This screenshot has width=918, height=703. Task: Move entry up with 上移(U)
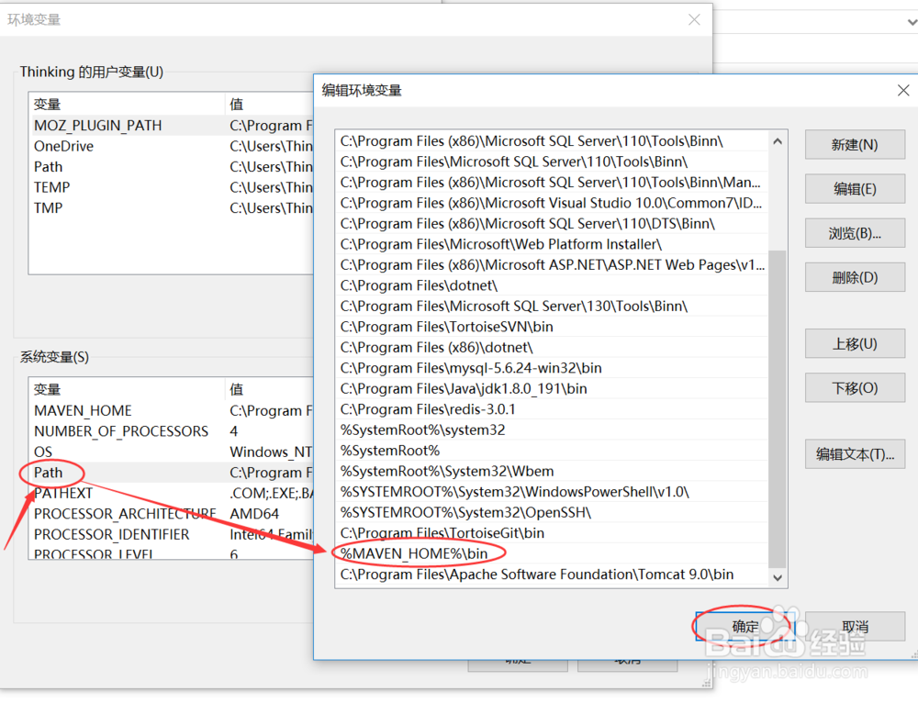click(855, 343)
